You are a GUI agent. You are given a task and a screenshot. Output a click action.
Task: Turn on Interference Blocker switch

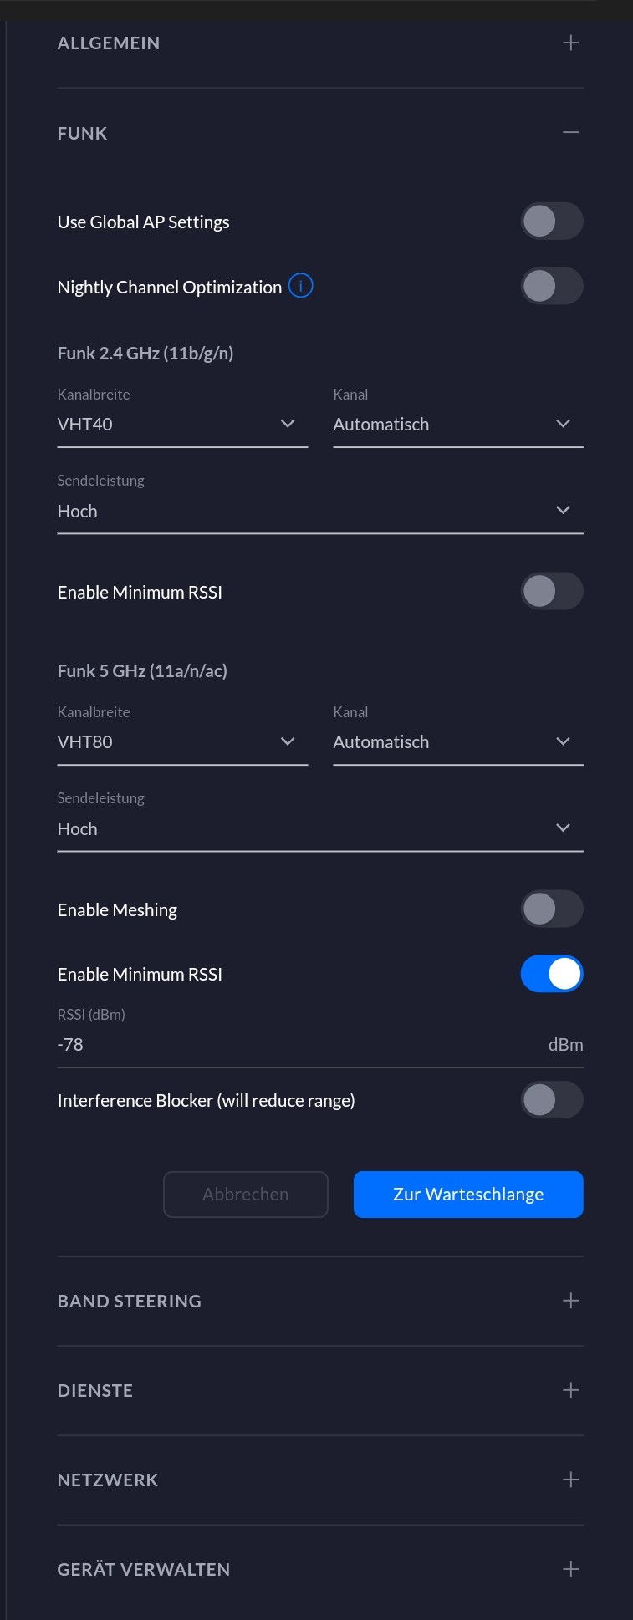coord(551,1100)
